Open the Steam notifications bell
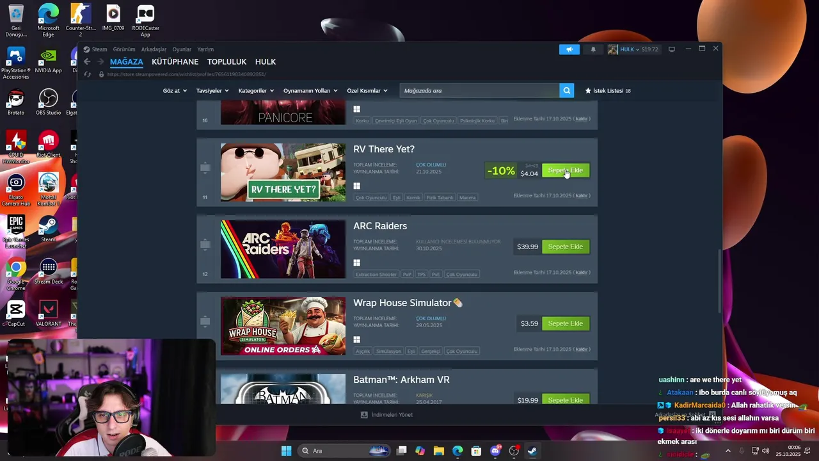The width and height of the screenshot is (819, 461). (593, 49)
